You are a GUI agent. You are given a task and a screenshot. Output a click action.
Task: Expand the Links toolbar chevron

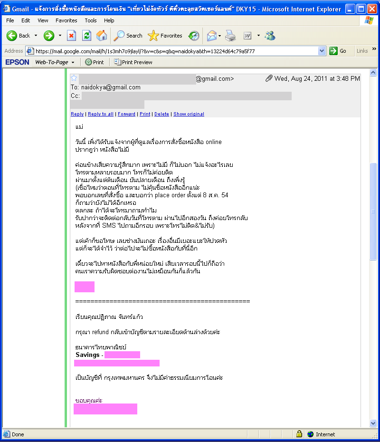click(374, 49)
